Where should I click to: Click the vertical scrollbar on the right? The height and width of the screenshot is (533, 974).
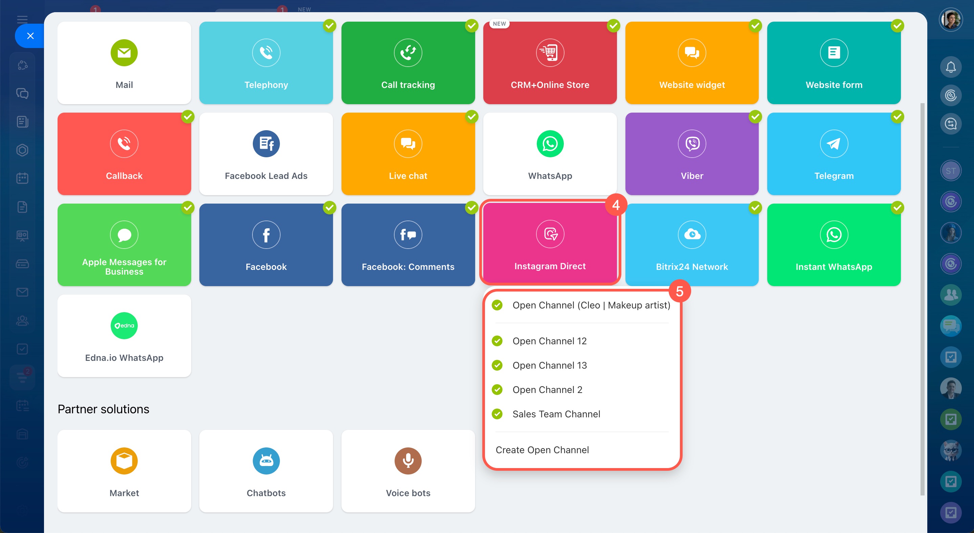click(x=922, y=298)
